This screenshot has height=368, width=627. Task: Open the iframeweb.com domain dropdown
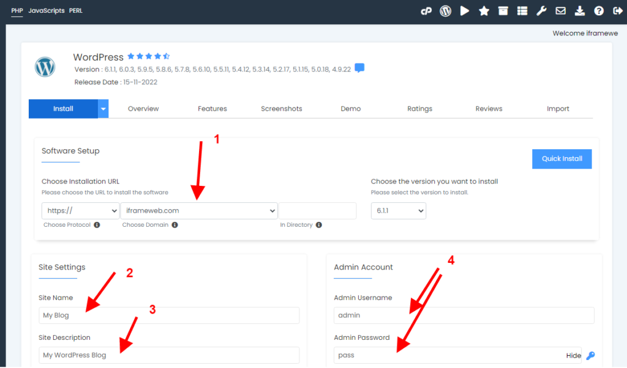pos(199,211)
